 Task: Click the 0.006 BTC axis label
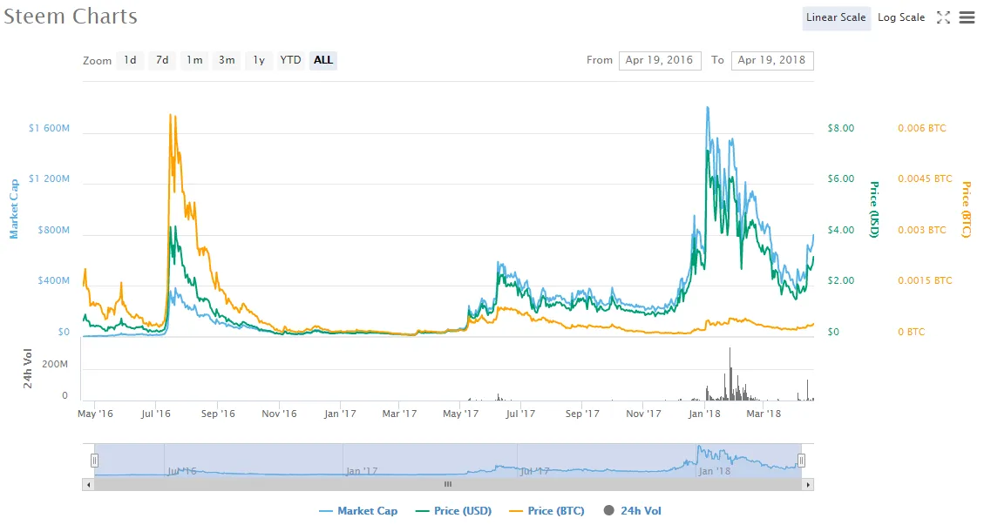[922, 128]
